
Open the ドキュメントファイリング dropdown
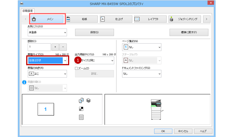142,74
